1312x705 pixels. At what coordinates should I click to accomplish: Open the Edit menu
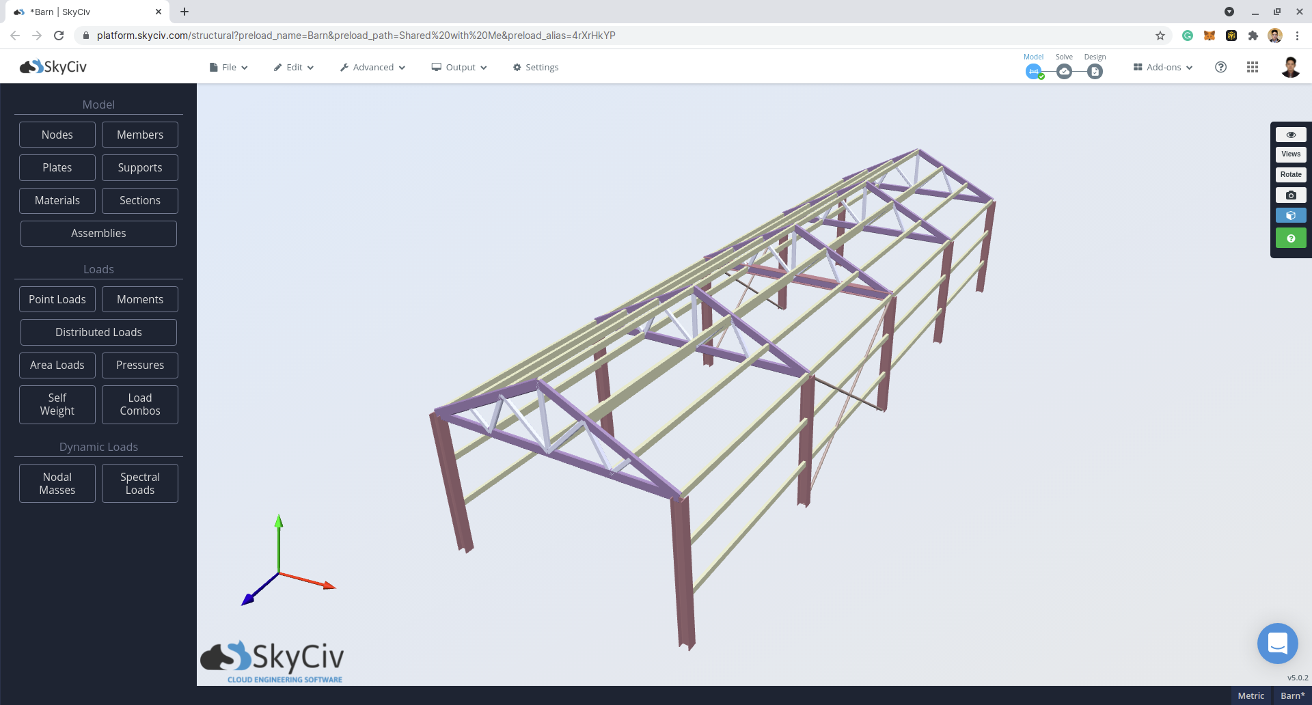tap(294, 67)
